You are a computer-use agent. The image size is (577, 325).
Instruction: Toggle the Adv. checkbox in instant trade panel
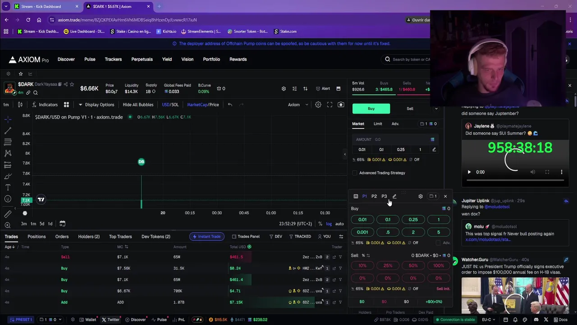(x=438, y=243)
